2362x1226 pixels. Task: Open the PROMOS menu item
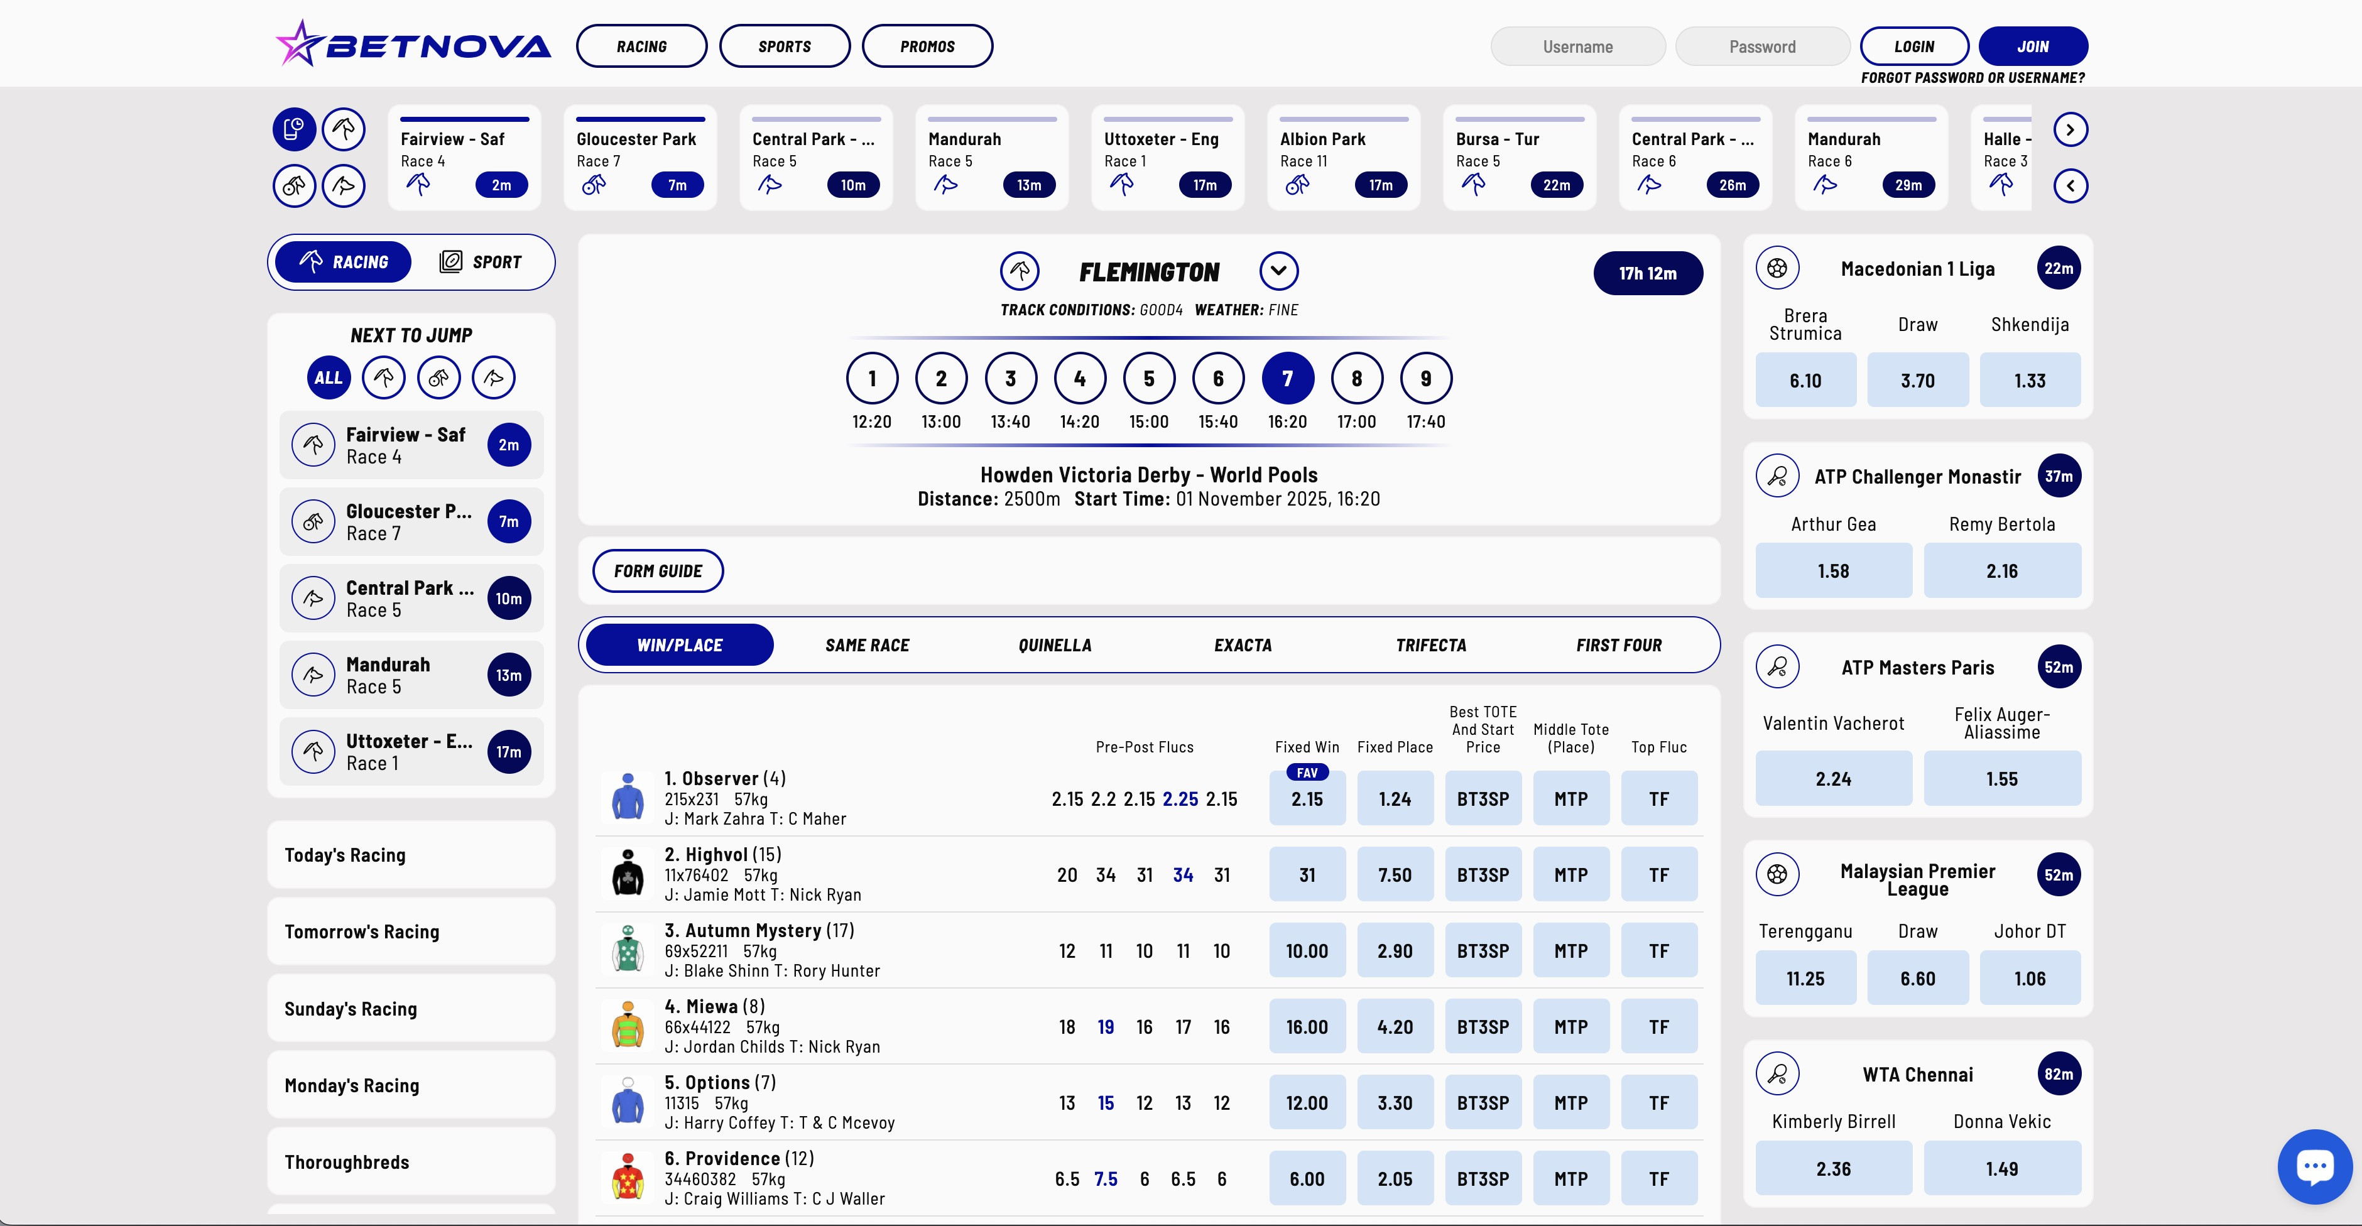point(927,45)
